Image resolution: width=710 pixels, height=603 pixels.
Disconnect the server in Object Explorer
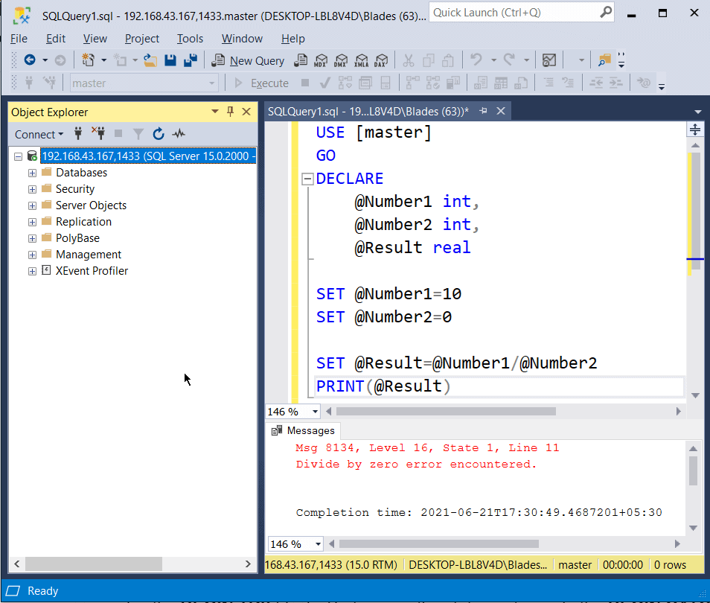click(97, 134)
